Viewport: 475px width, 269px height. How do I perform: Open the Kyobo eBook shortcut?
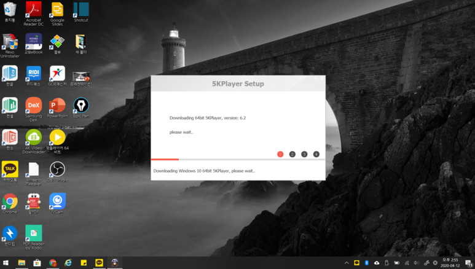(33, 44)
